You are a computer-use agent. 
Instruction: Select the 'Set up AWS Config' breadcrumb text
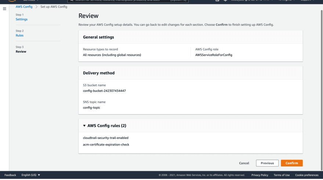coord(54,7)
